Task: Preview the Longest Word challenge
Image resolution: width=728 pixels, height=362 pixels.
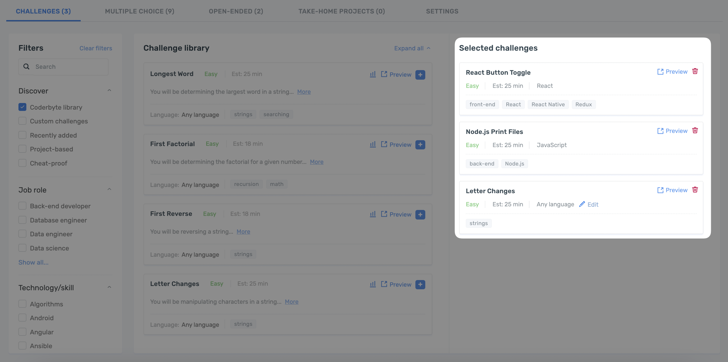Action: pos(396,74)
